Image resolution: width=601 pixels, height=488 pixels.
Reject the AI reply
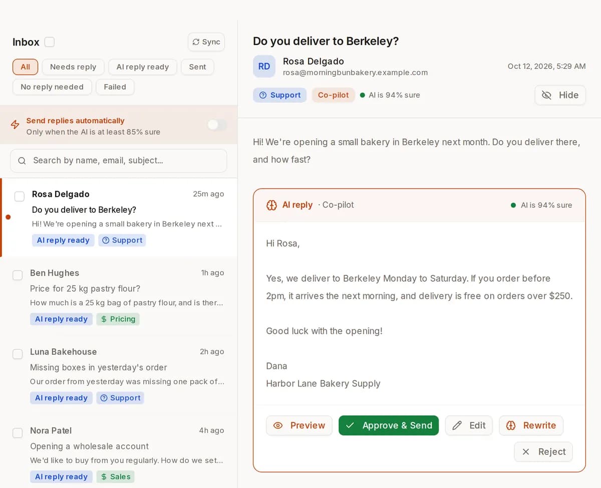tap(543, 452)
